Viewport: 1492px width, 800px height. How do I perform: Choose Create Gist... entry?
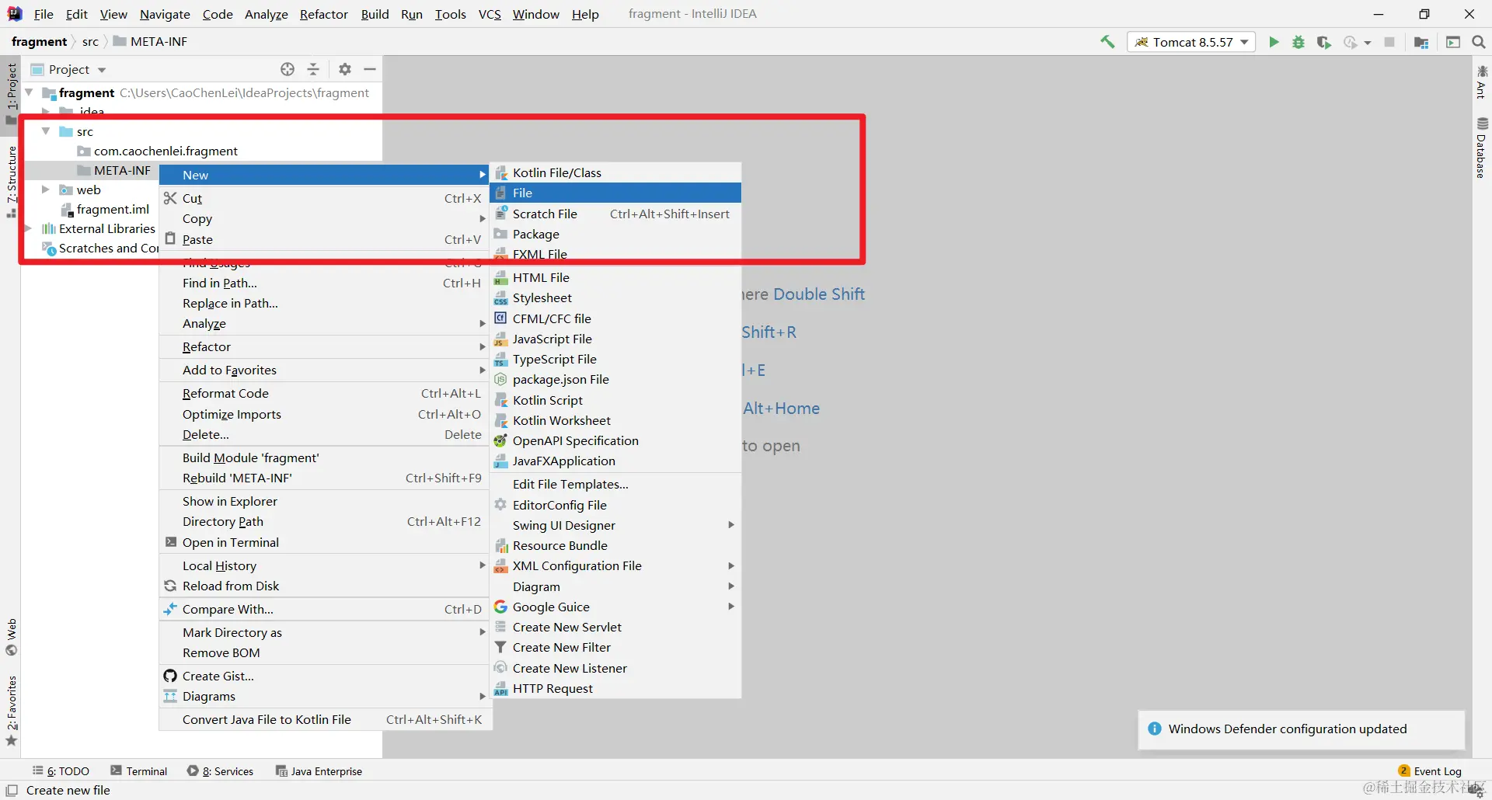click(324, 676)
